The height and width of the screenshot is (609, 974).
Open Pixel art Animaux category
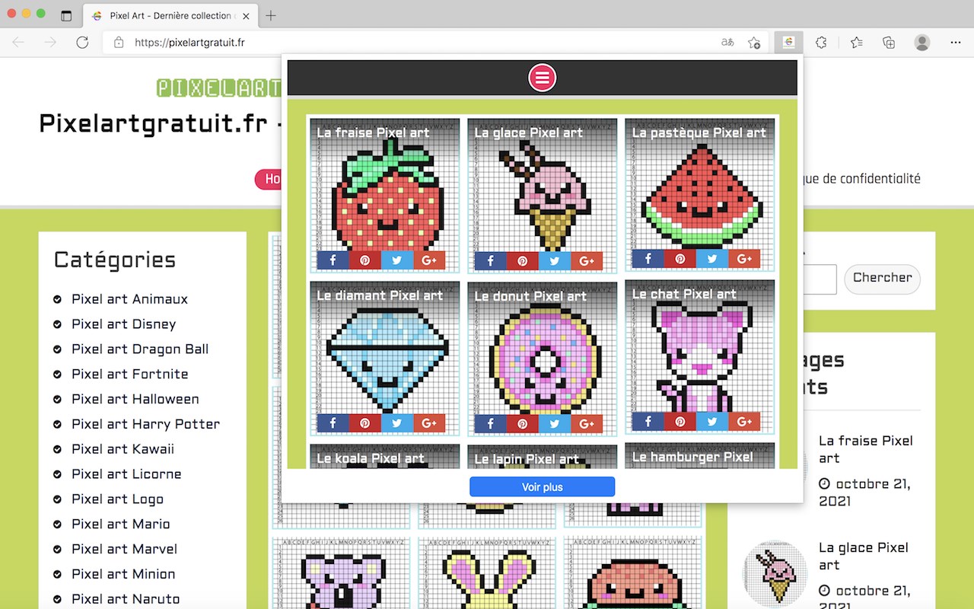[x=129, y=299]
